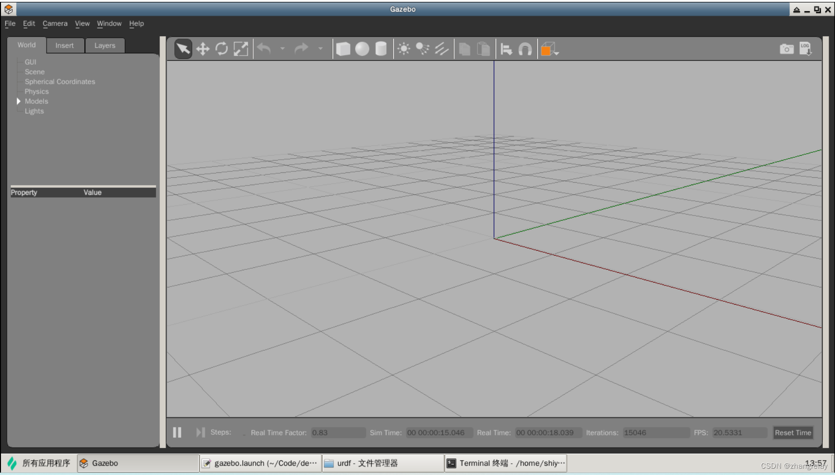Screen dimensions: 835x475
Task: Insert a cylinder shape
Action: 381,48
